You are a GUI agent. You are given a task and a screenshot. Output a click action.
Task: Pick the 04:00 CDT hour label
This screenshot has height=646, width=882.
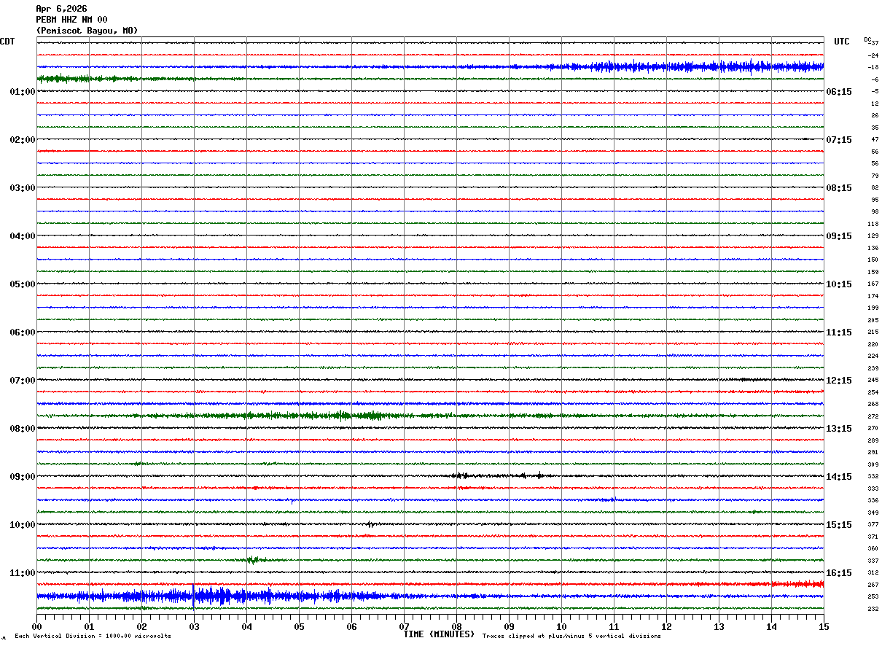[23, 236]
